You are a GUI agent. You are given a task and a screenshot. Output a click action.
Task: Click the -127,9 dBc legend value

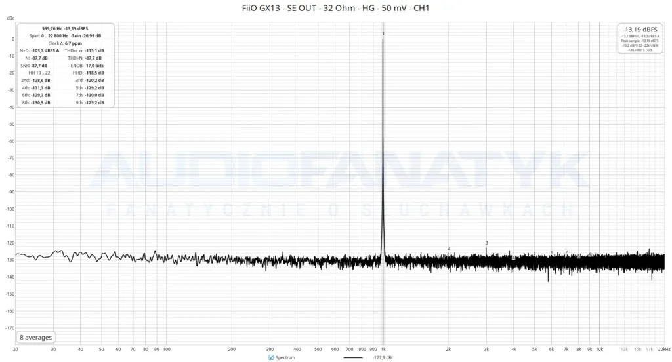(383, 357)
